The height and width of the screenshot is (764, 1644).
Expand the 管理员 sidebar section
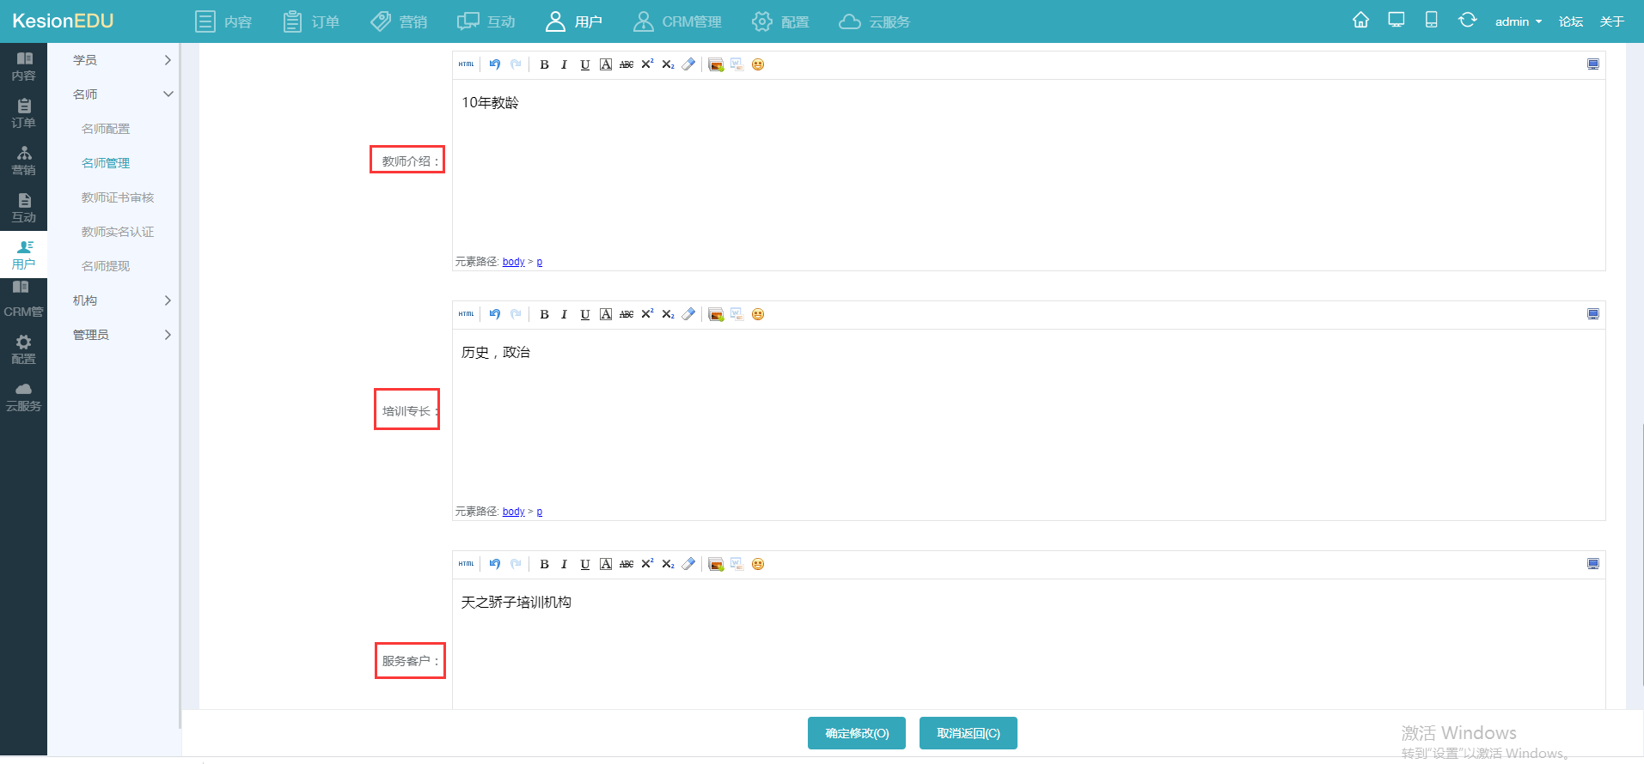pyautogui.click(x=120, y=335)
